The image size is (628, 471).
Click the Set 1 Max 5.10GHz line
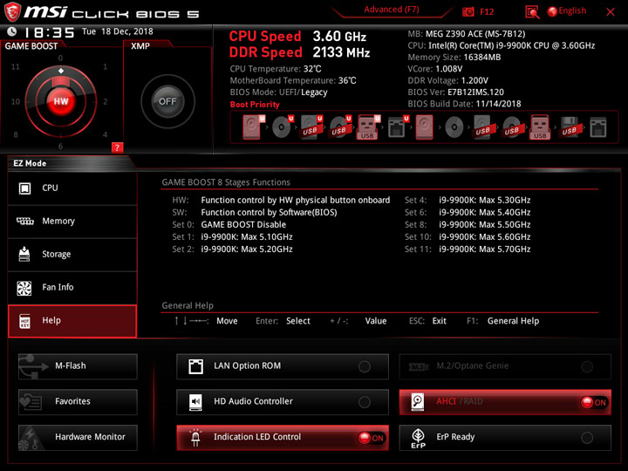point(232,237)
